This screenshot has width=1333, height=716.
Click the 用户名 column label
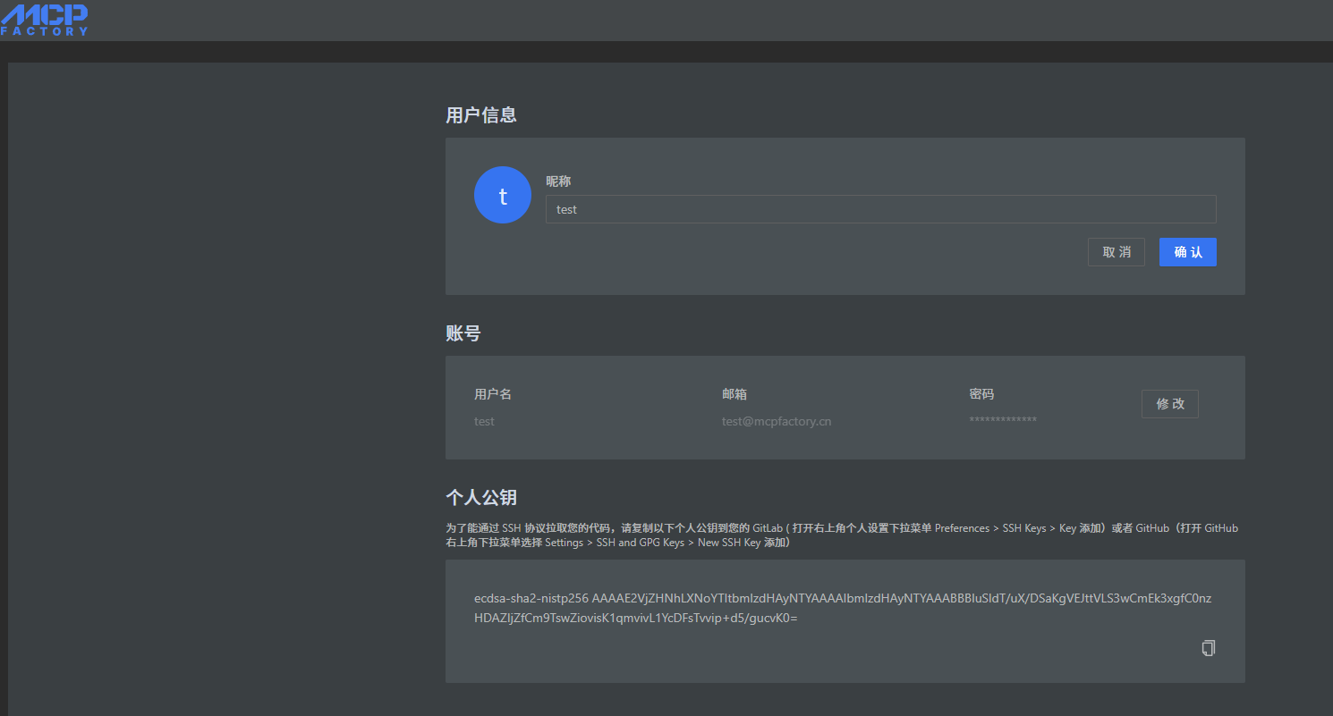coord(493,394)
